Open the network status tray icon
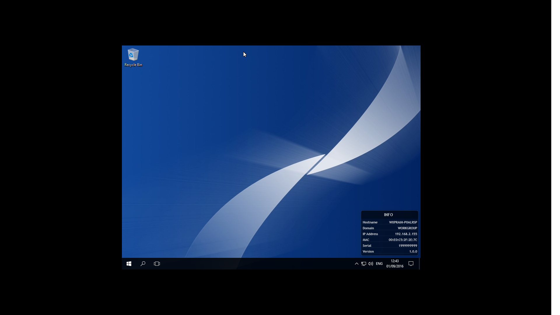Screen dimensions: 560x315 [x=364, y=264]
